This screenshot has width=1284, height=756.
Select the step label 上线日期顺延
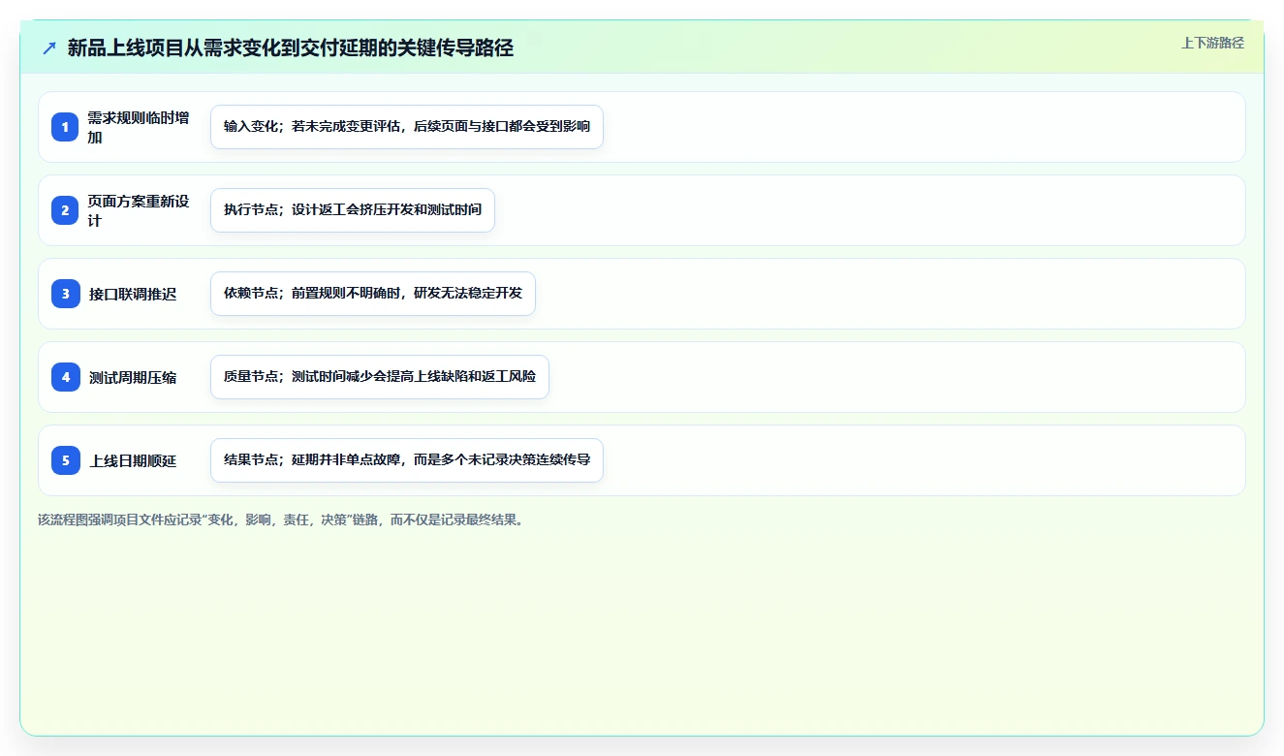tap(133, 460)
